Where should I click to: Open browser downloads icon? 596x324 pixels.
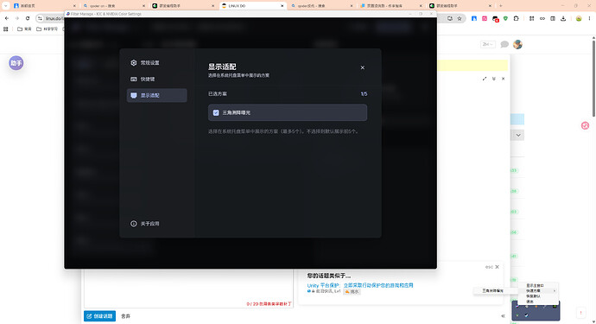(563, 18)
